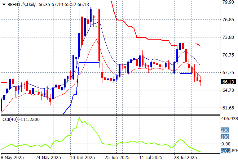Click the blue horizontal support line segment
Viewport: 238px width, 162px height.
click(89, 63)
